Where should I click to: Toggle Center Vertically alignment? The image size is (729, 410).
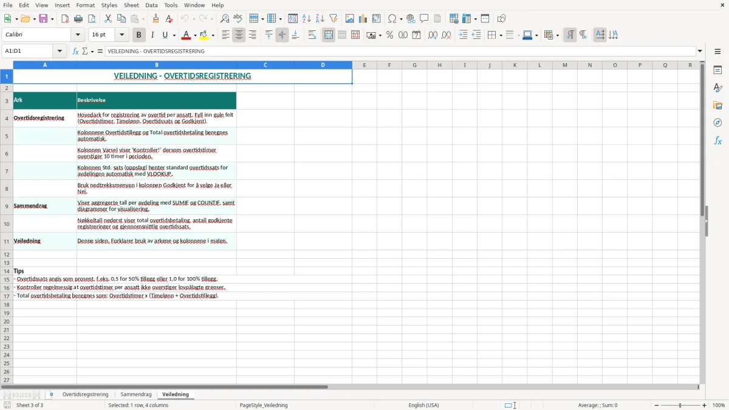pyautogui.click(x=282, y=35)
